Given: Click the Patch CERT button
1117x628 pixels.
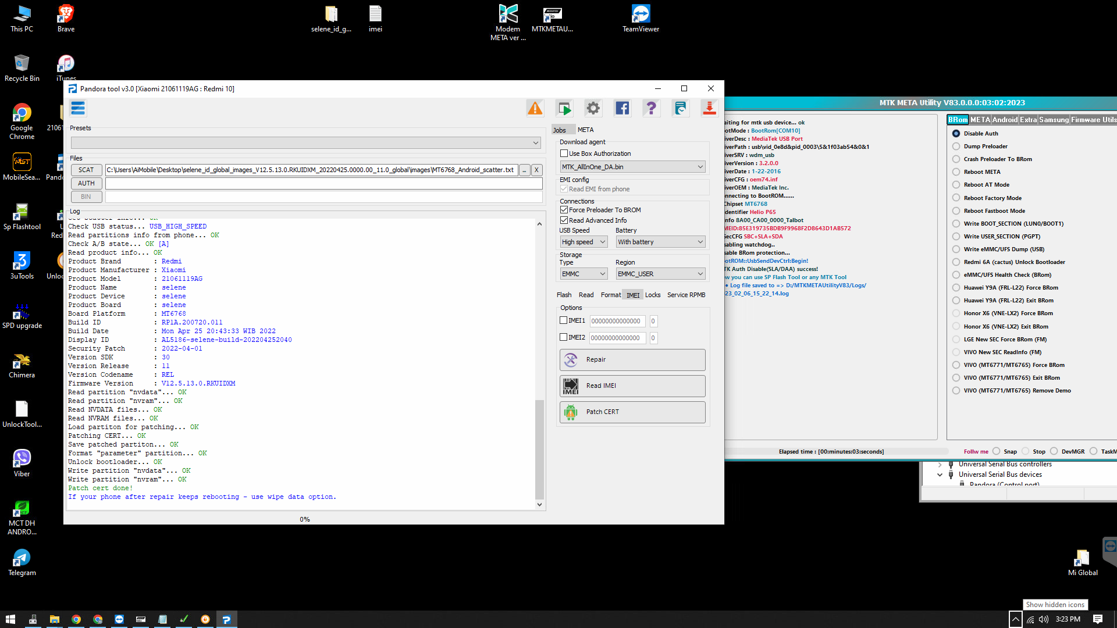Looking at the screenshot, I should pyautogui.click(x=632, y=412).
